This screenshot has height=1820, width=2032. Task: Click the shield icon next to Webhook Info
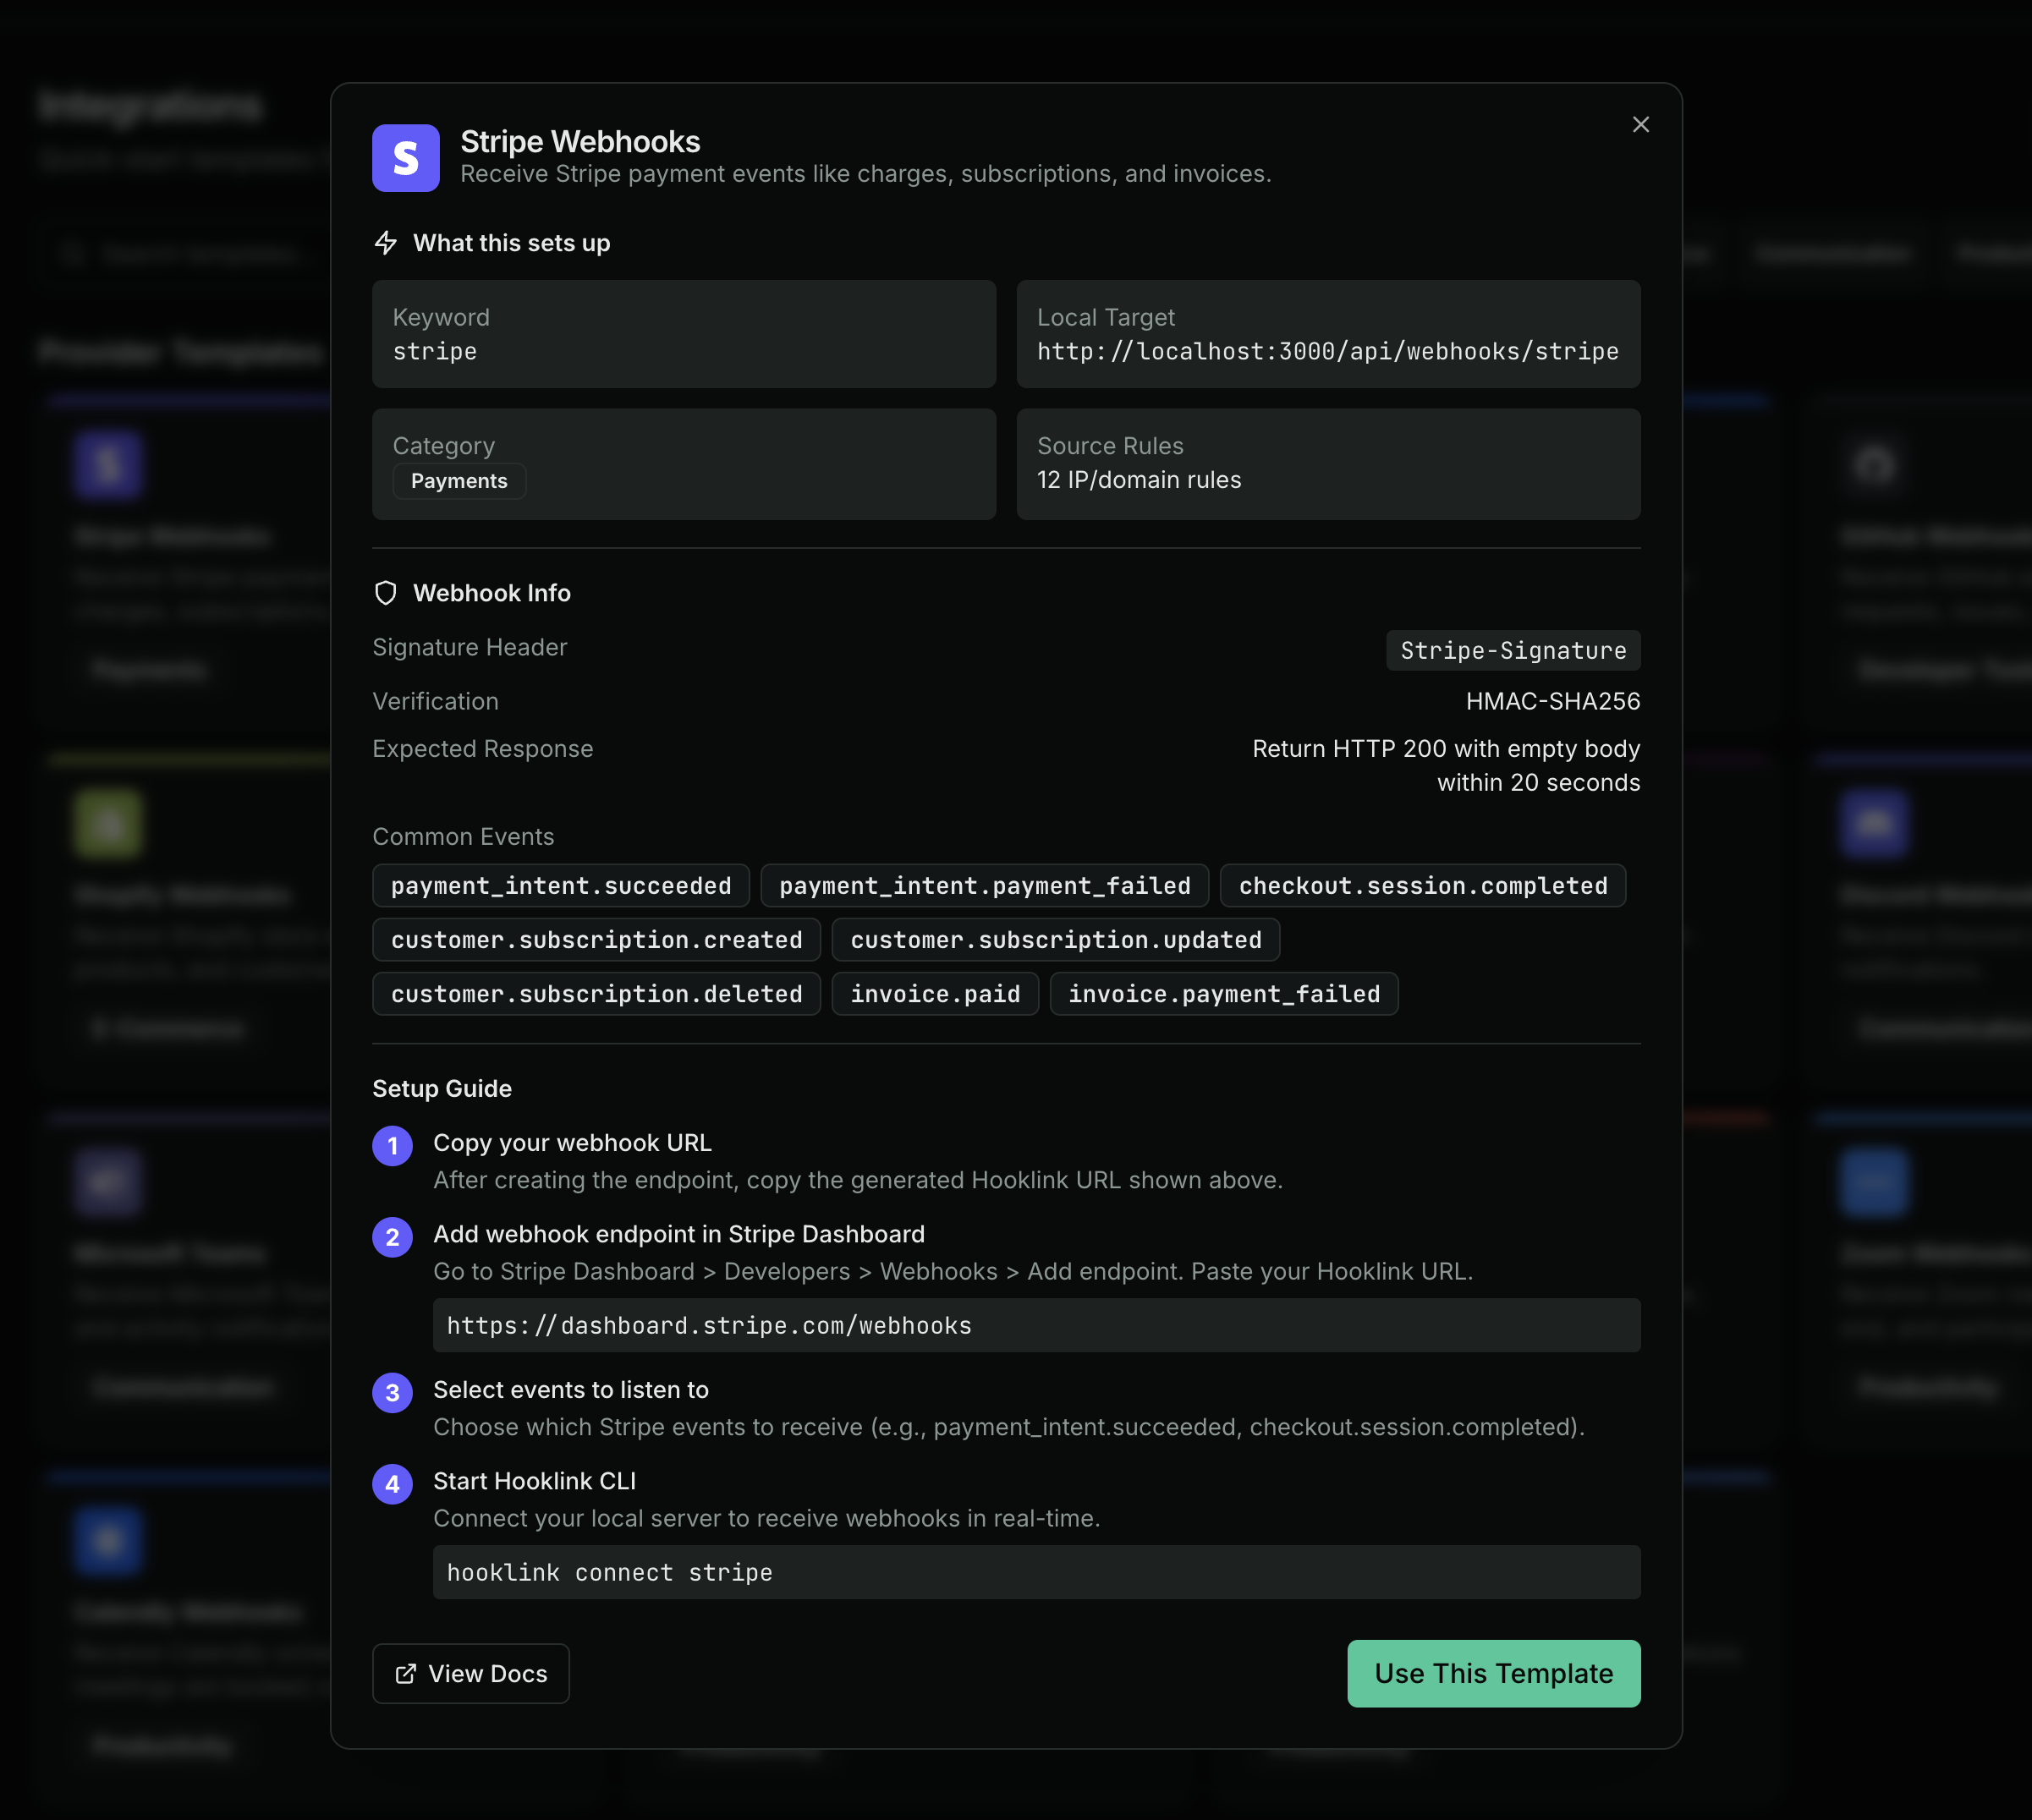coord(387,592)
